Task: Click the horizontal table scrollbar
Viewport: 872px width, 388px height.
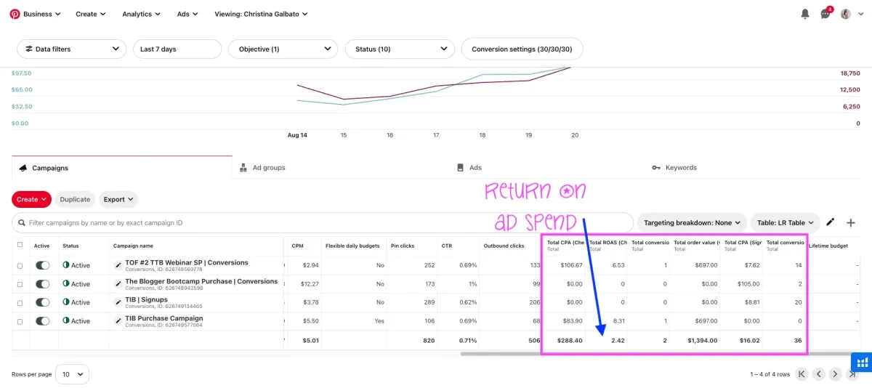Action: click(657, 354)
